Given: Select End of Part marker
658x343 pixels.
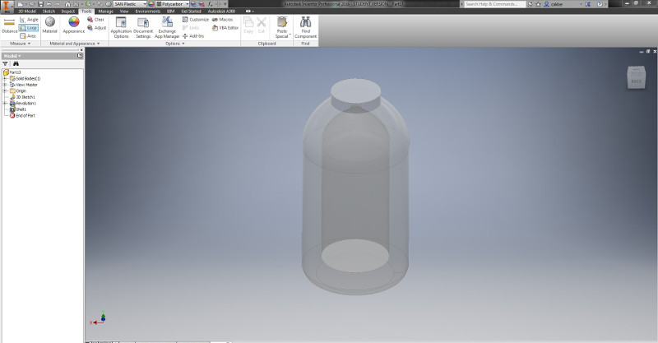Looking at the screenshot, I should coord(22,115).
